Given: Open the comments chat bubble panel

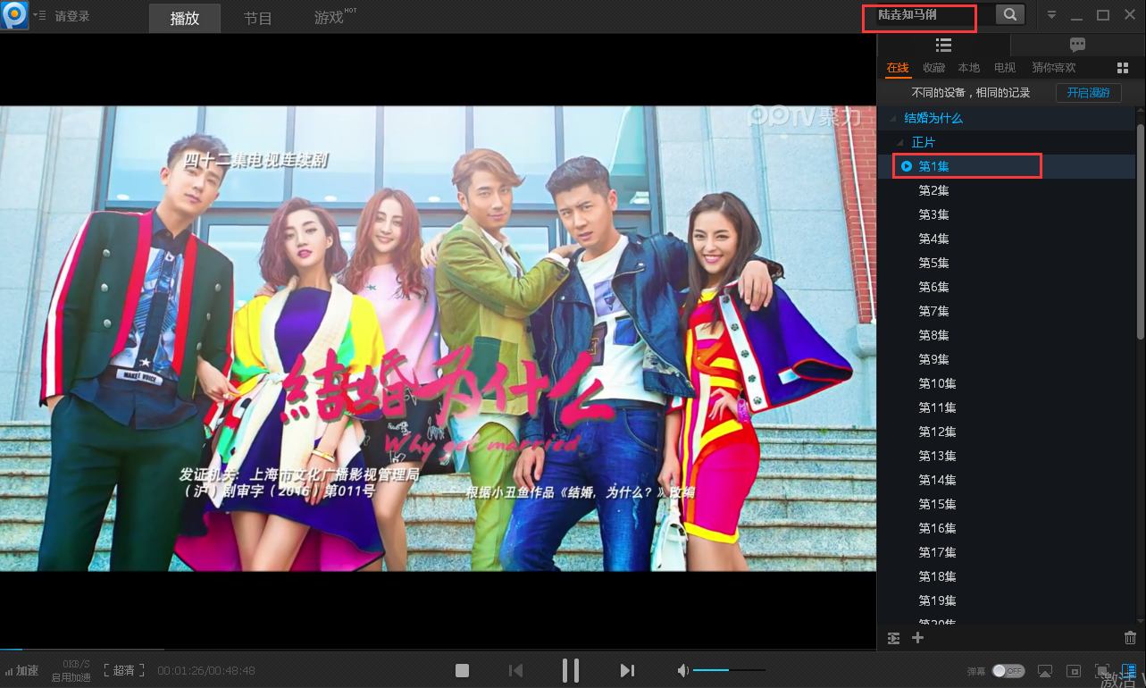Looking at the screenshot, I should coord(1077,45).
